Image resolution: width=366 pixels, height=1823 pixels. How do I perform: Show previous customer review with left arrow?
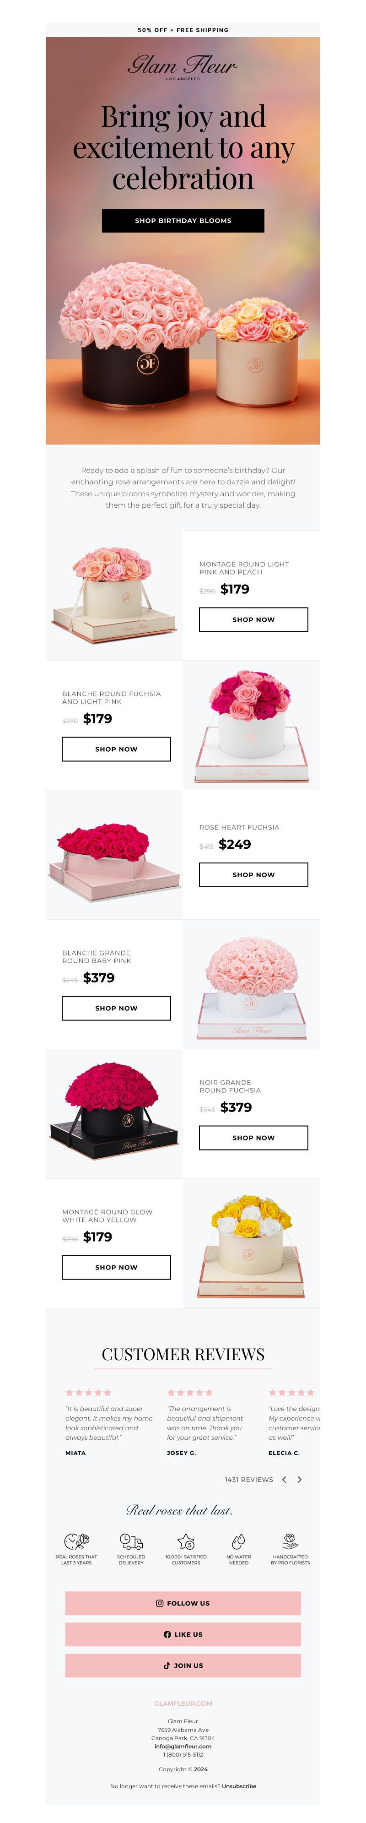284,1479
